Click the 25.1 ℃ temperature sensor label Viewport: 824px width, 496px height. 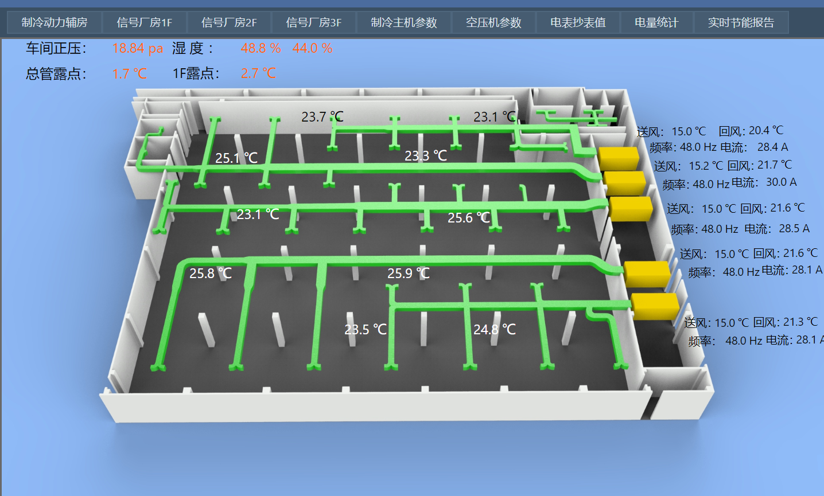(x=236, y=158)
